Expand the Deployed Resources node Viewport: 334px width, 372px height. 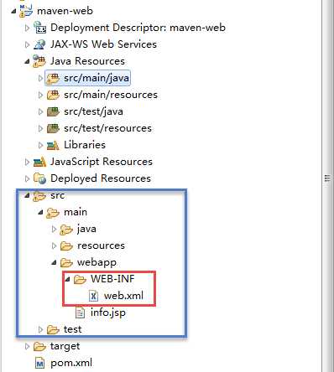click(x=27, y=178)
